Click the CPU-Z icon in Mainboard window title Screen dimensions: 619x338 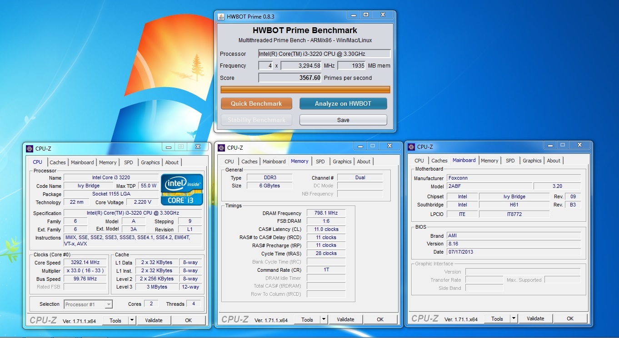click(x=411, y=147)
